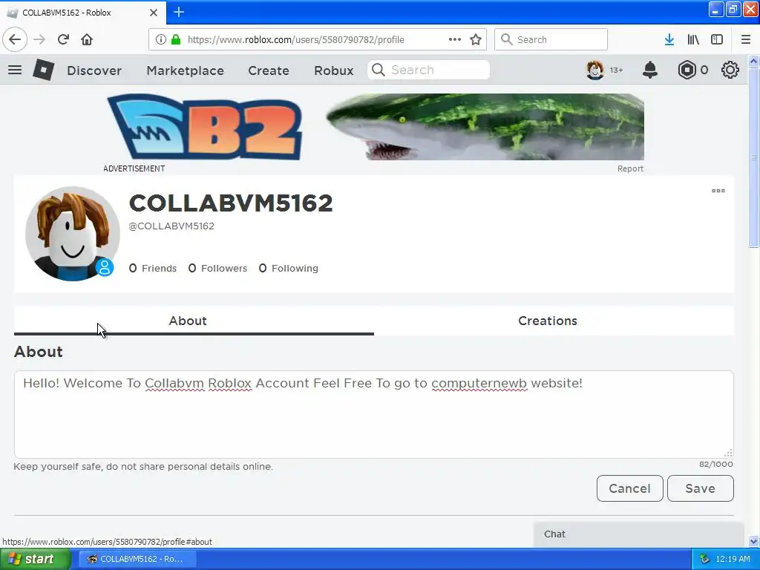760x570 pixels.
Task: Report the advertisement
Action: (630, 168)
